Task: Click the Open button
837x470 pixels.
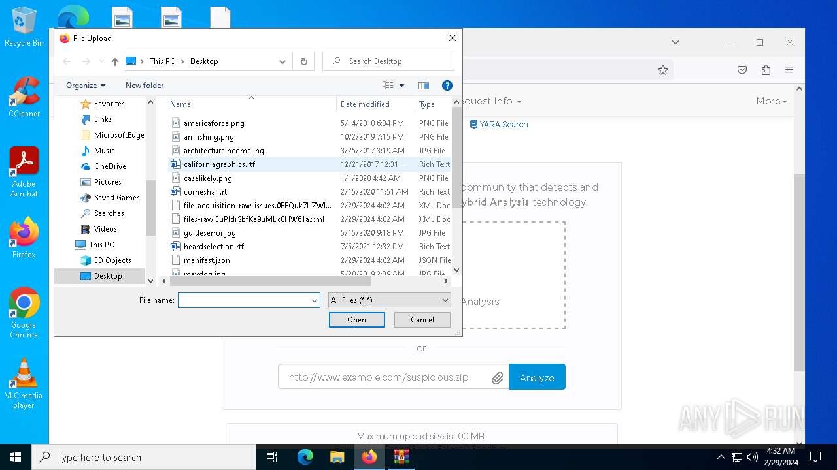Action: click(357, 320)
